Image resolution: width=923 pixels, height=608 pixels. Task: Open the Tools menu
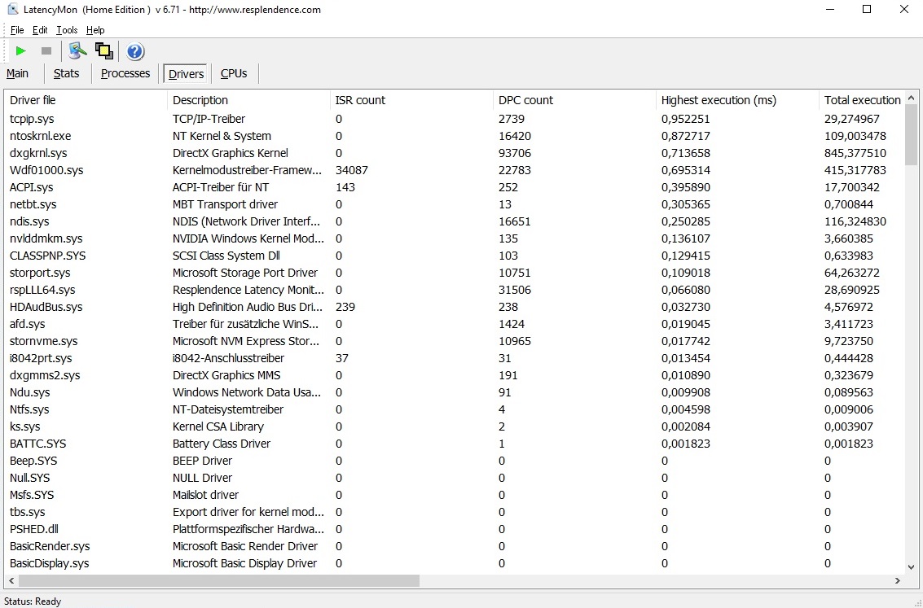(x=67, y=30)
